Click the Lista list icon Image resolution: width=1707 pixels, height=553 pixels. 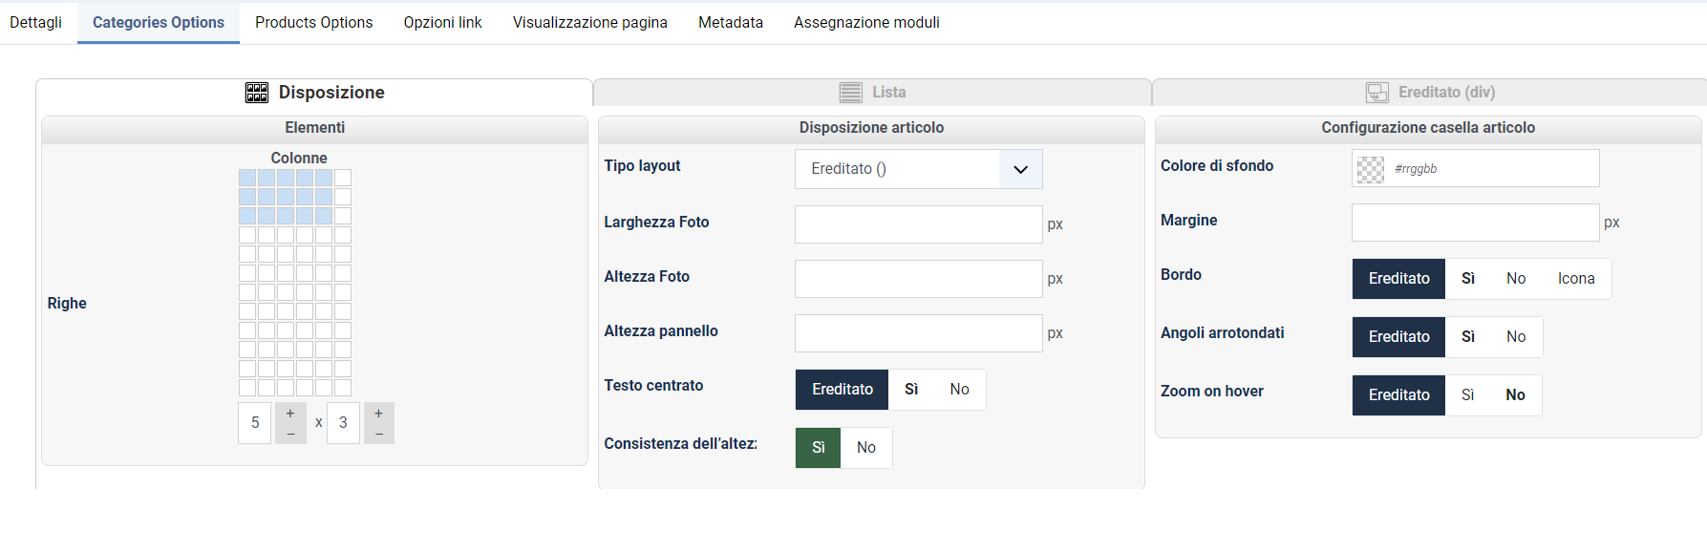(x=850, y=93)
